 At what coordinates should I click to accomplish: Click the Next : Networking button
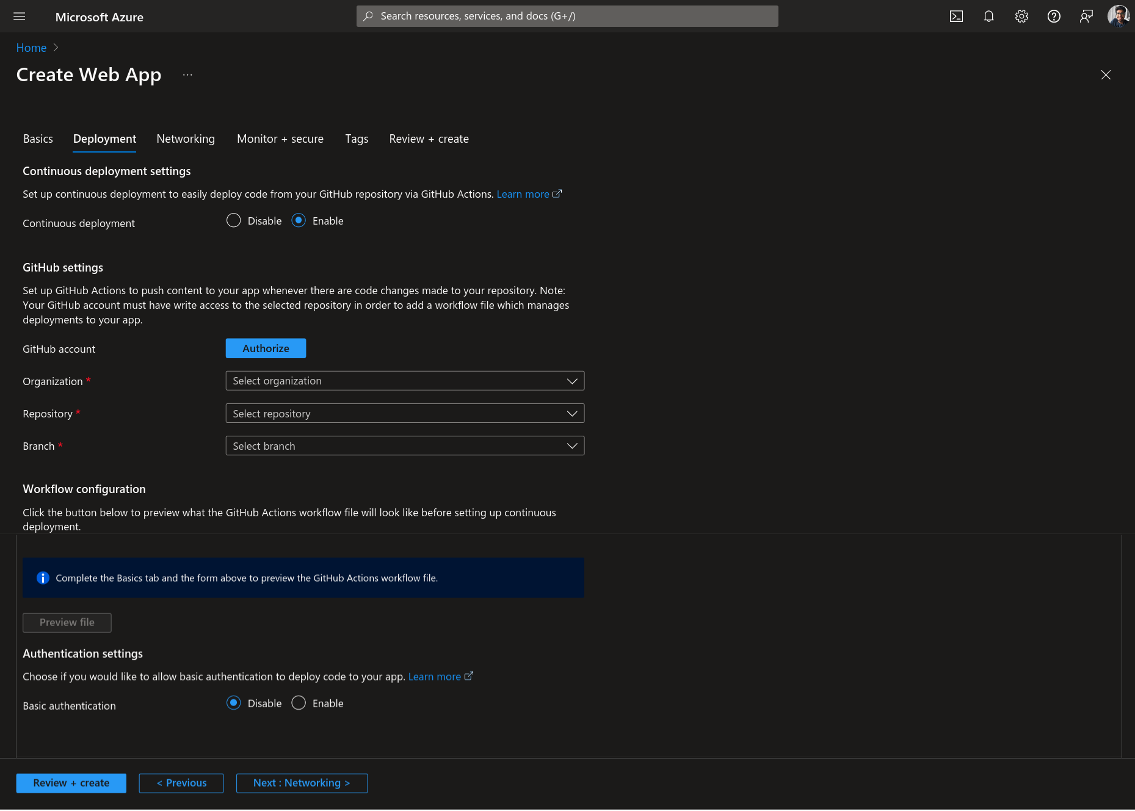(302, 783)
